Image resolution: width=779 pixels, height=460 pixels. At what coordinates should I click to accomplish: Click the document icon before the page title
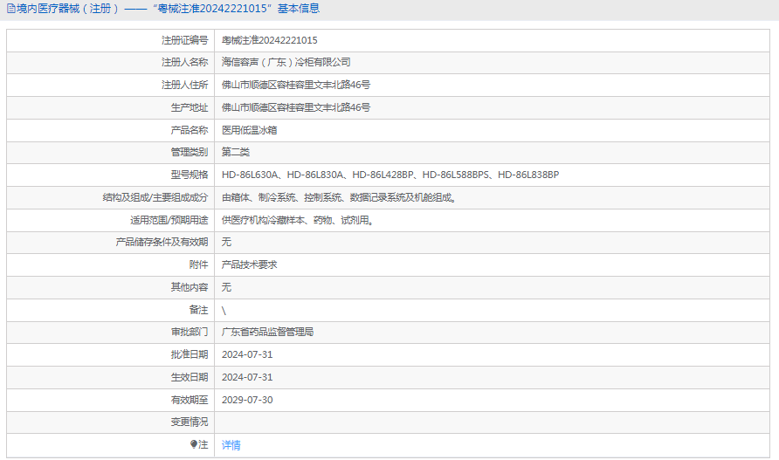[11, 9]
